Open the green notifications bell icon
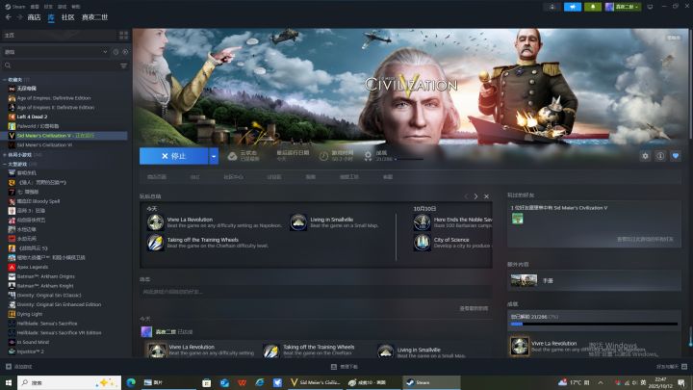This screenshot has height=390, width=693. coord(593,7)
